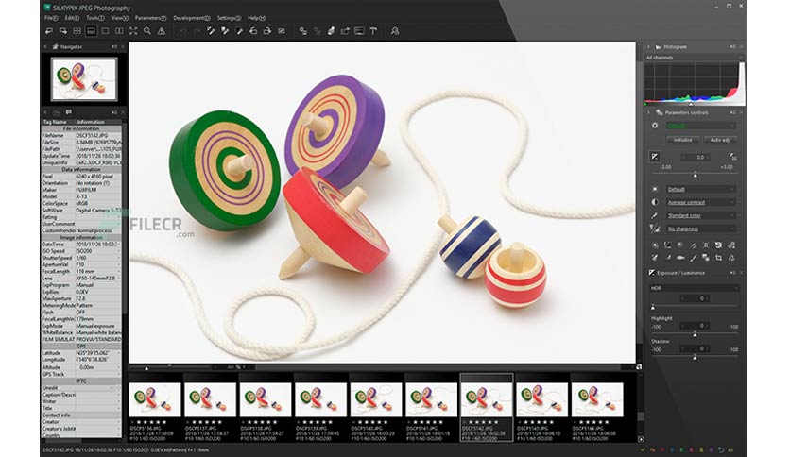Click the Latitude row in GPS section
The height and width of the screenshot is (457, 790).
(x=81, y=353)
